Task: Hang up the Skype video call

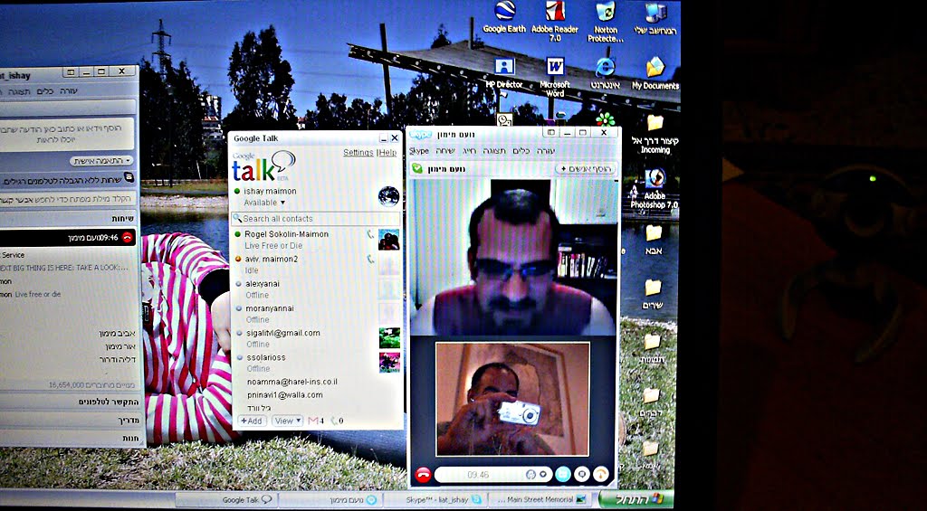Action: [423, 475]
